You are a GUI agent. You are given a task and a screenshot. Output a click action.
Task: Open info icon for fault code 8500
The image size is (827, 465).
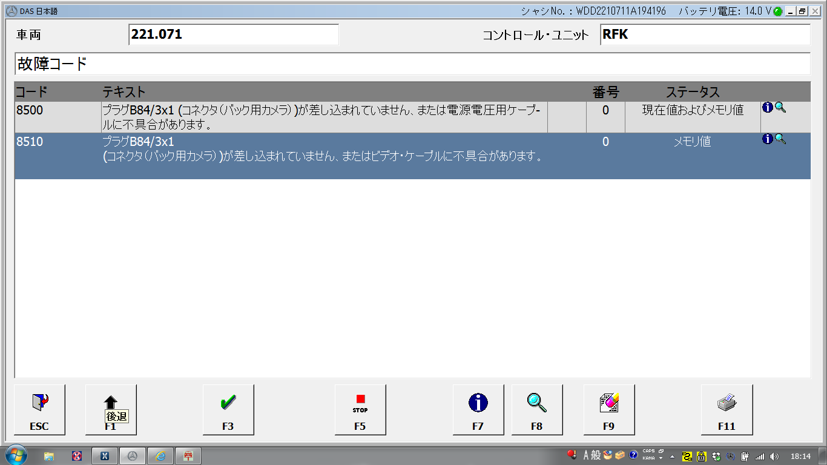coord(768,107)
